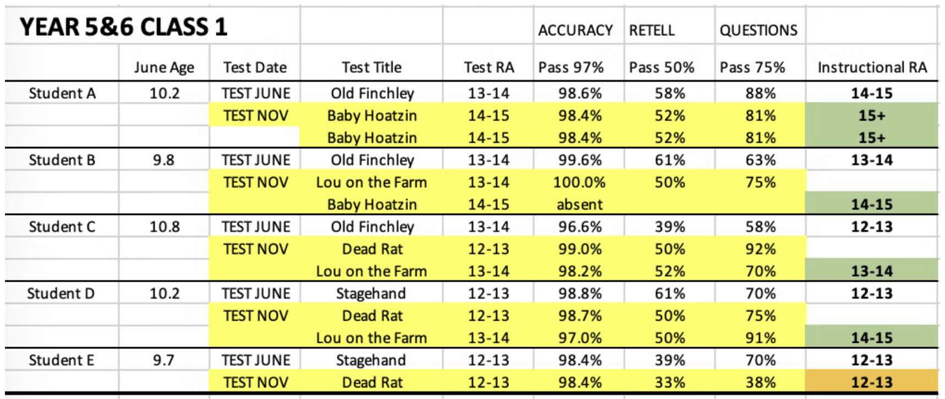Select the 33% retell cell
The height and width of the screenshot is (399, 945).
pos(670,382)
